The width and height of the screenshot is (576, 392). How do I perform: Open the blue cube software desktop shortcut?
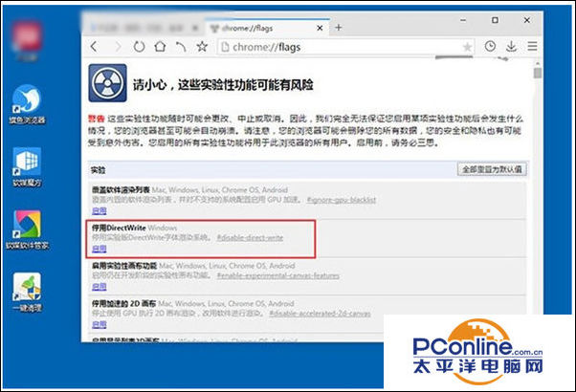(x=27, y=167)
